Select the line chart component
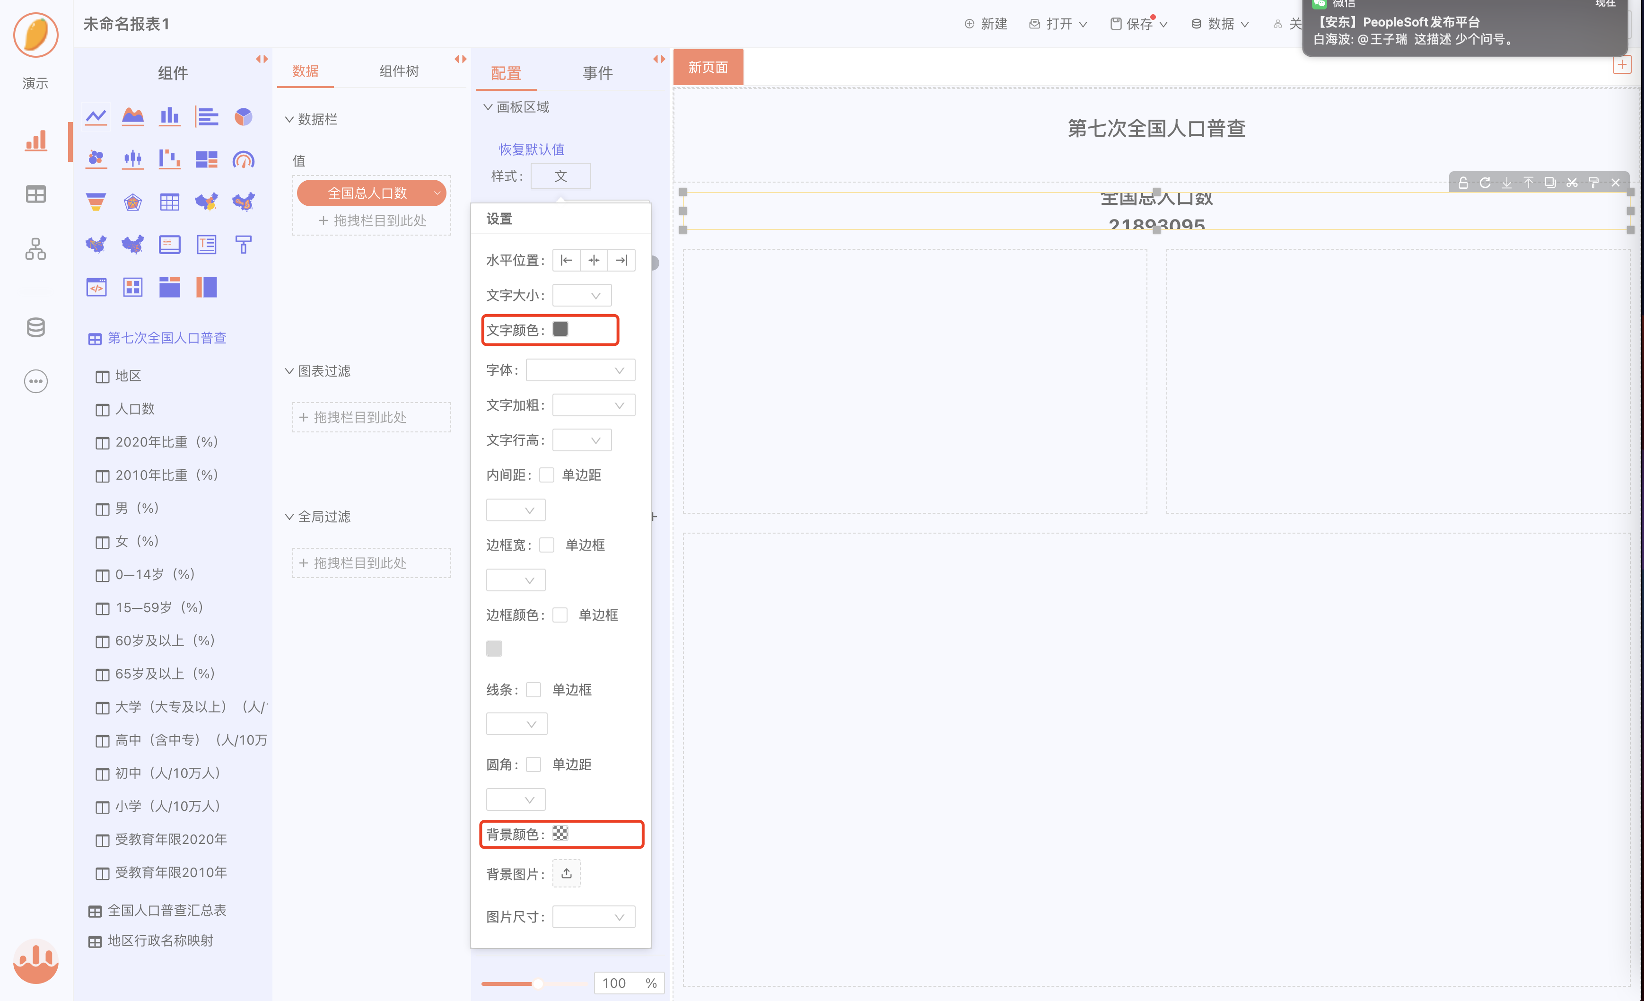The image size is (1644, 1001). coord(96,117)
